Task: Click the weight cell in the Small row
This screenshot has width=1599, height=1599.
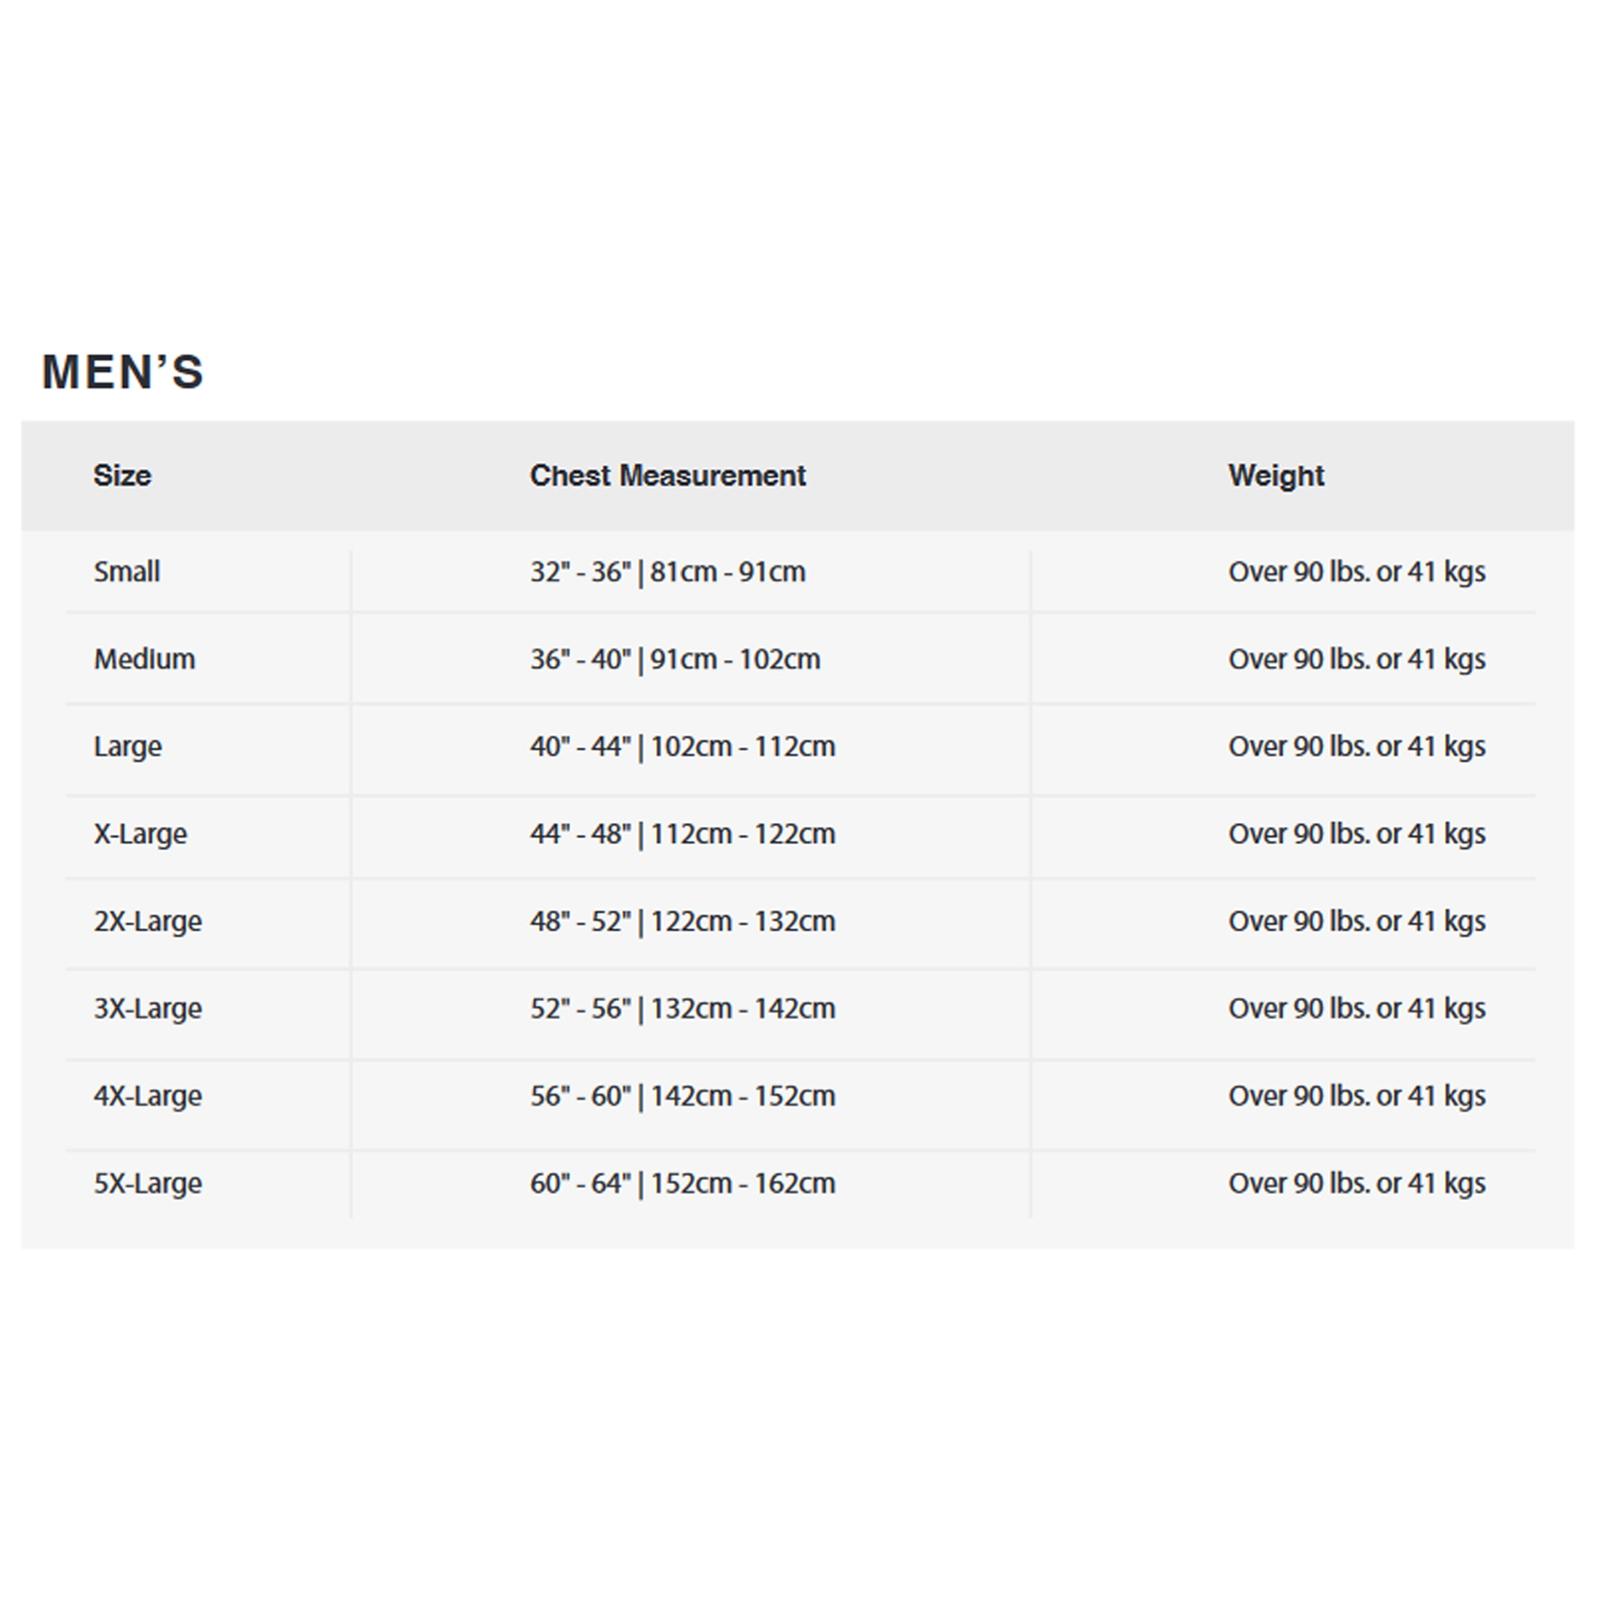Action: point(1356,572)
